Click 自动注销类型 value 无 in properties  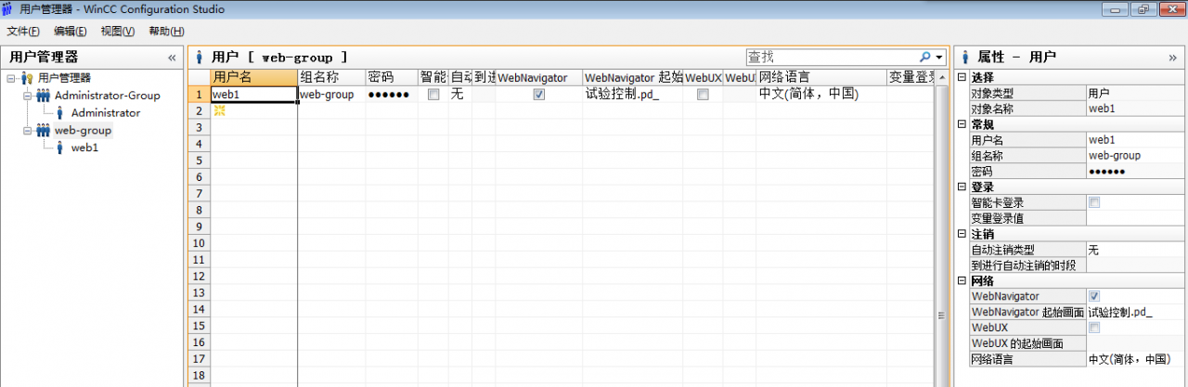tap(1136, 250)
